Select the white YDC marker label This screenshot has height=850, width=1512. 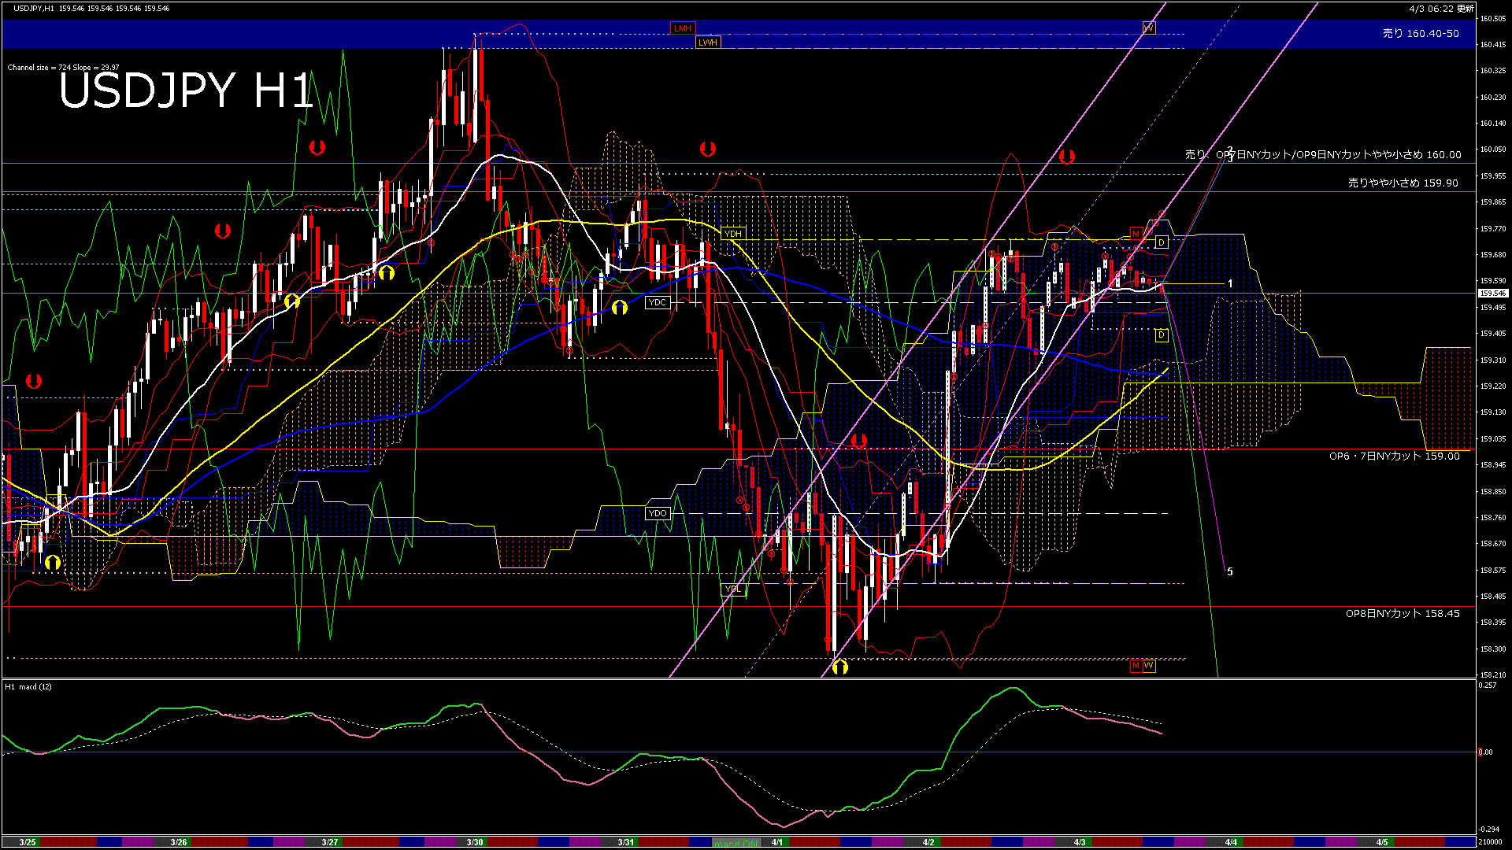[657, 303]
